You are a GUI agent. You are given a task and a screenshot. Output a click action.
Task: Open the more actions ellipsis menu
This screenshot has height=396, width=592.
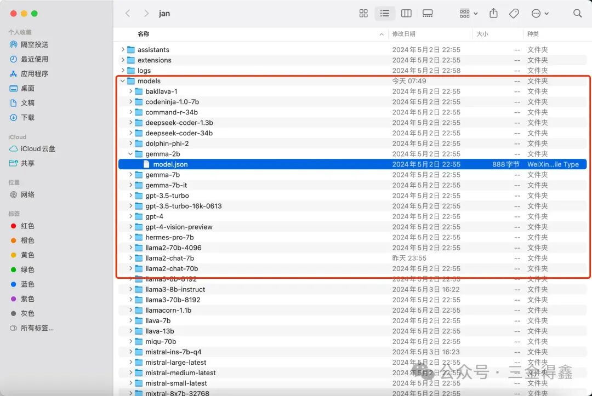pos(540,13)
